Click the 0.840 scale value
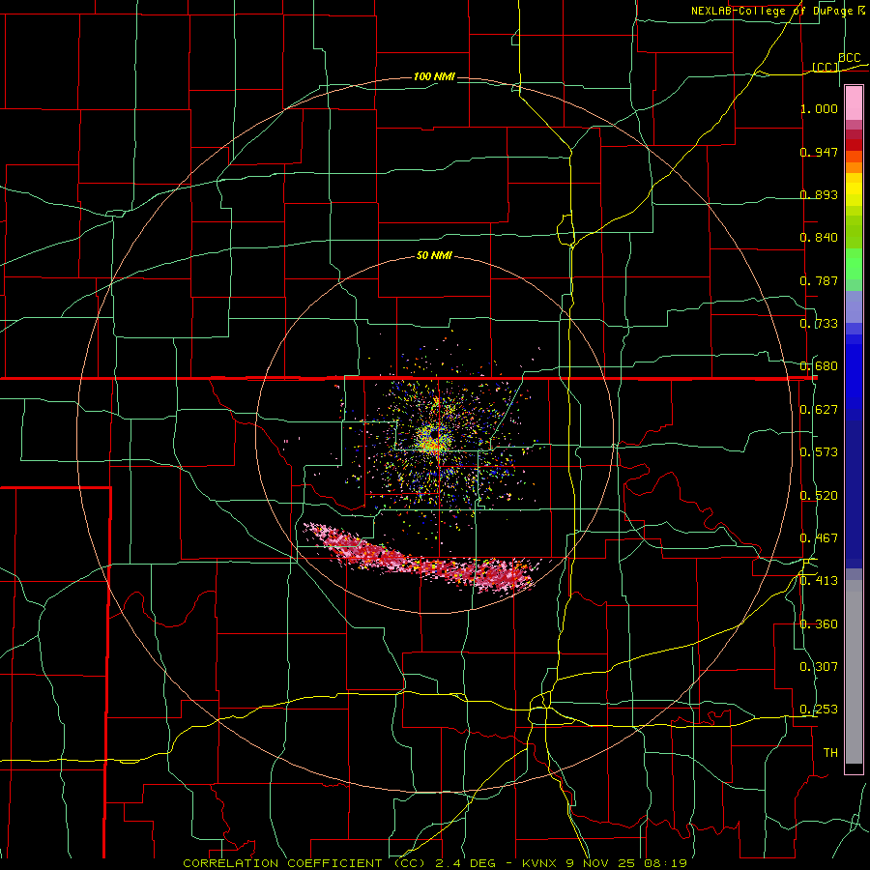The width and height of the screenshot is (870, 870). [x=819, y=238]
